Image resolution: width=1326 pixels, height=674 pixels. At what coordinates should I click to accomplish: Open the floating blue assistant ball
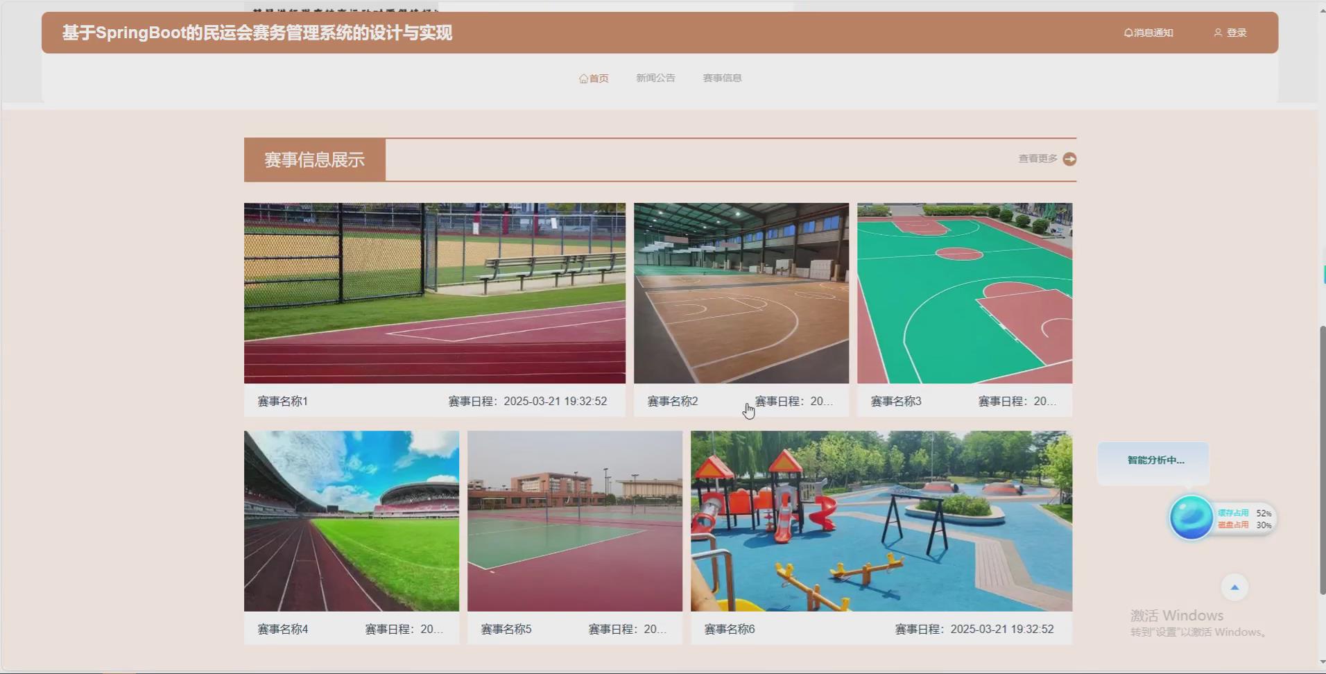point(1191,517)
